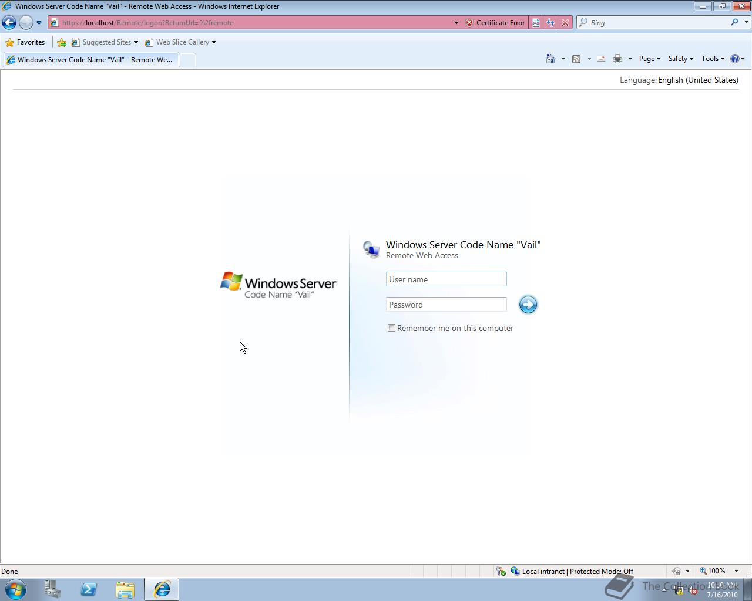Open the Favorites panel button

(x=25, y=42)
